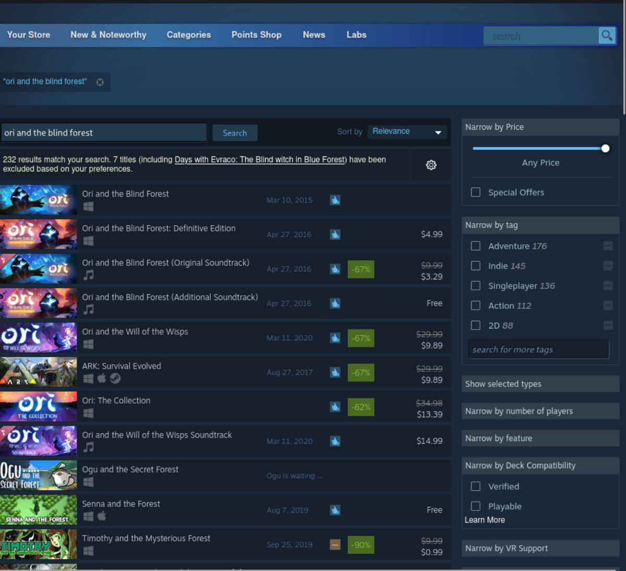The height and width of the screenshot is (571, 626).
Task: Click the Windows icon on Ori and the Blind Forest
Action: 88,206
